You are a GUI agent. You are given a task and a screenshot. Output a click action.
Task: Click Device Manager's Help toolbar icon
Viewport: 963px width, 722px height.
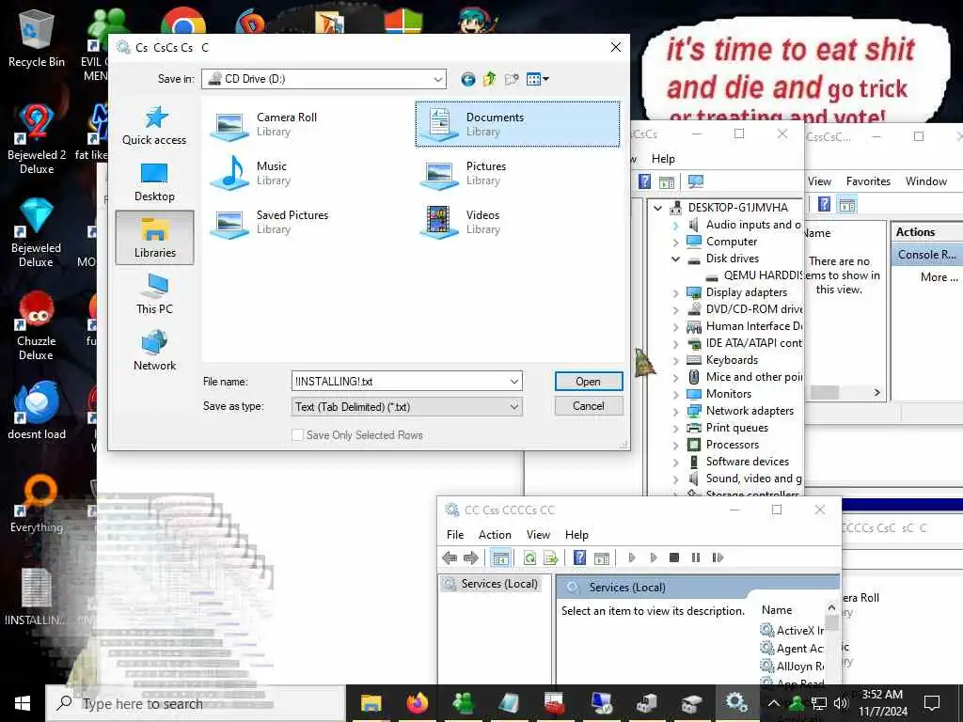[x=644, y=181]
